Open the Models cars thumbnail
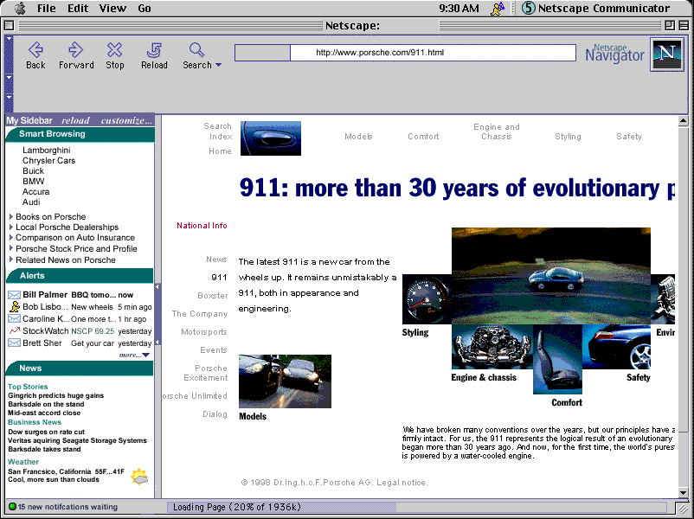 285,381
